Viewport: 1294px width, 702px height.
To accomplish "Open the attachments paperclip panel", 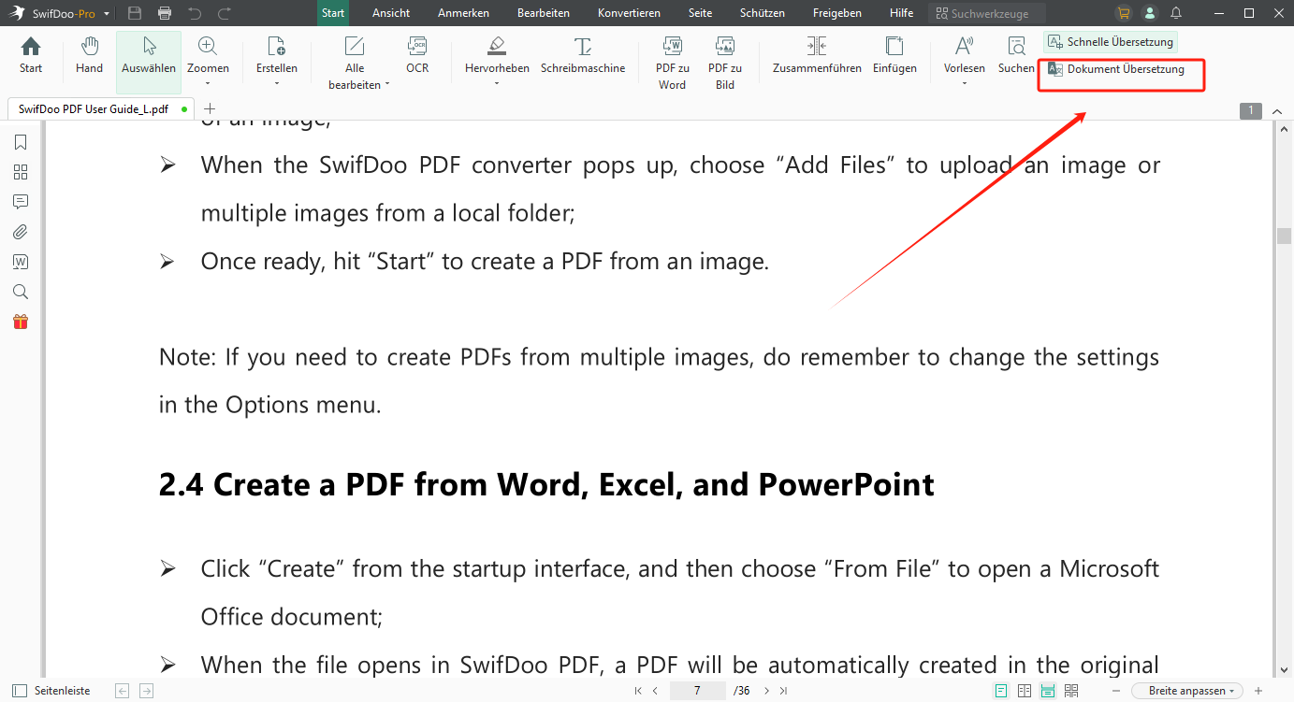I will click(x=21, y=232).
